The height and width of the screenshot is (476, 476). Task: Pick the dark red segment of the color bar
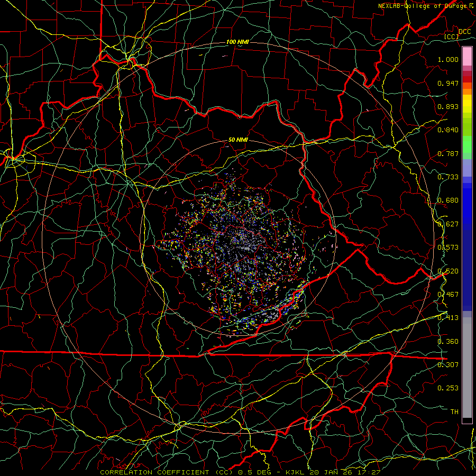click(467, 79)
